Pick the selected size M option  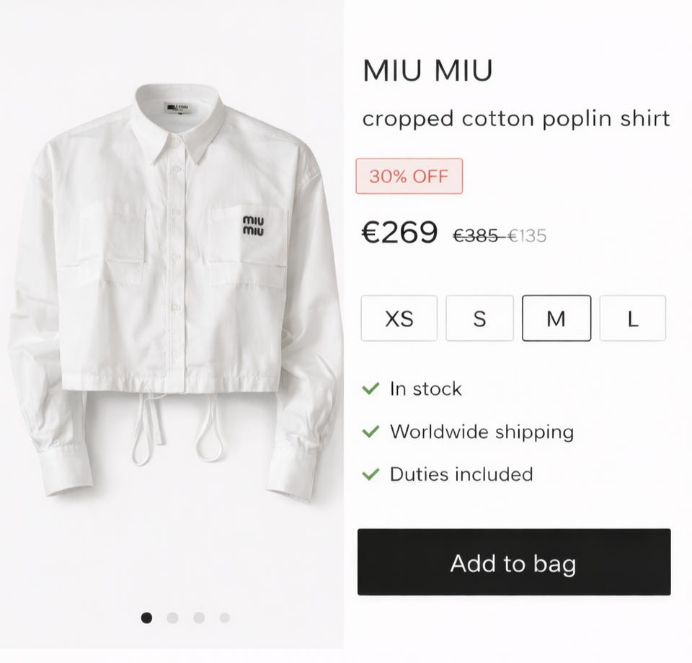click(x=556, y=318)
